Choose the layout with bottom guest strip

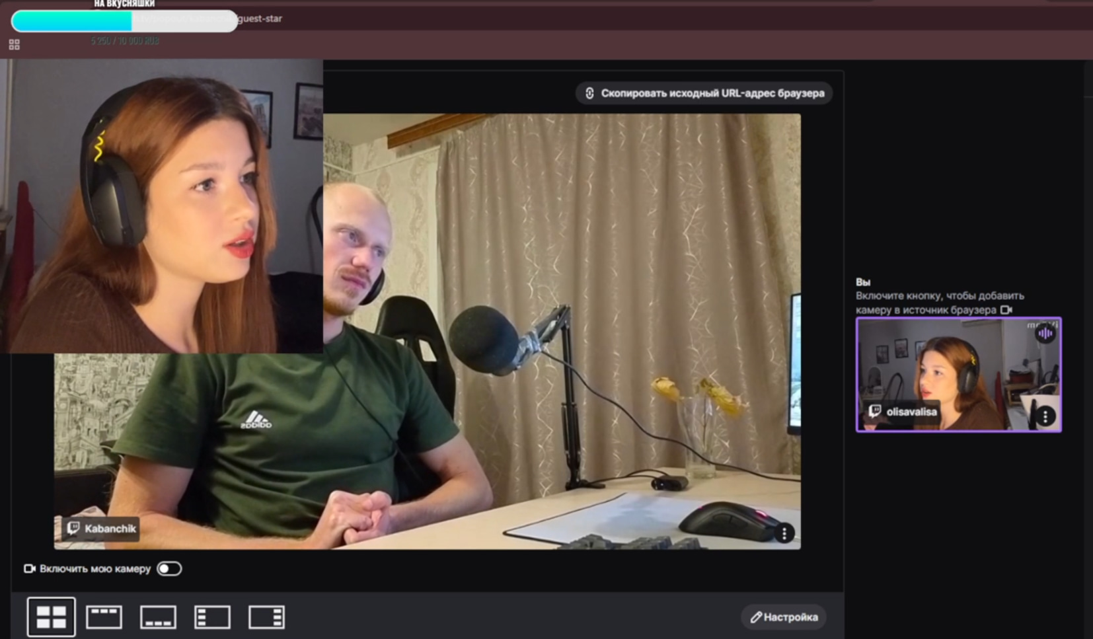(158, 617)
